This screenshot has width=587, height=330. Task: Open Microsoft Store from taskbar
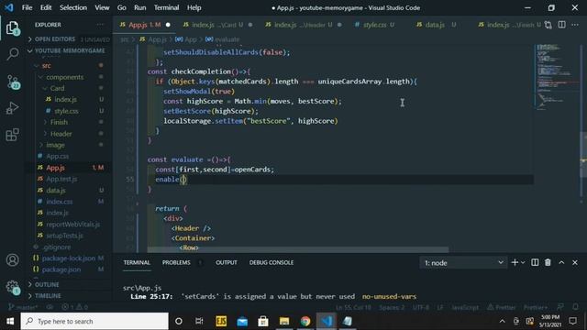point(263,321)
